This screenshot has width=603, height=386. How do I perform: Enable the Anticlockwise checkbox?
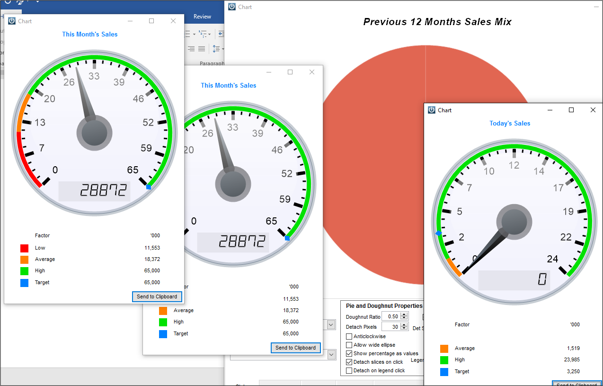pyautogui.click(x=349, y=336)
